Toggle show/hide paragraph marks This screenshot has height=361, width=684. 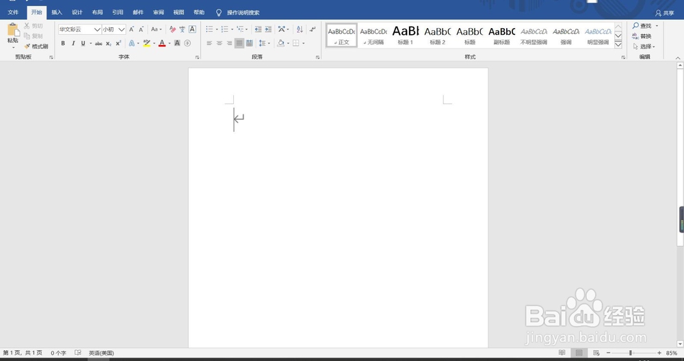click(313, 29)
